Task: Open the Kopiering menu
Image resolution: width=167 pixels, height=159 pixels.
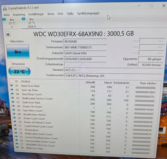Action: (x=19, y=15)
